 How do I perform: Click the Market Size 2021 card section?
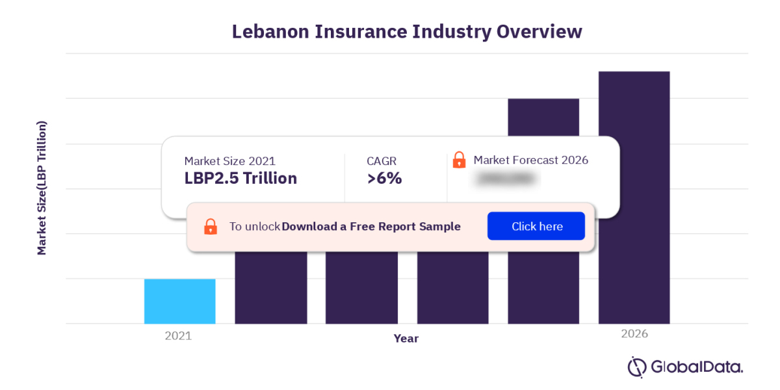pos(247,169)
